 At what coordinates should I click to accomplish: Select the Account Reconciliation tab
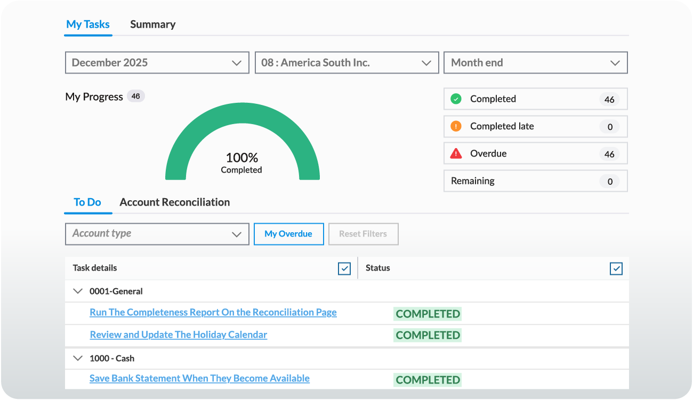click(x=175, y=202)
